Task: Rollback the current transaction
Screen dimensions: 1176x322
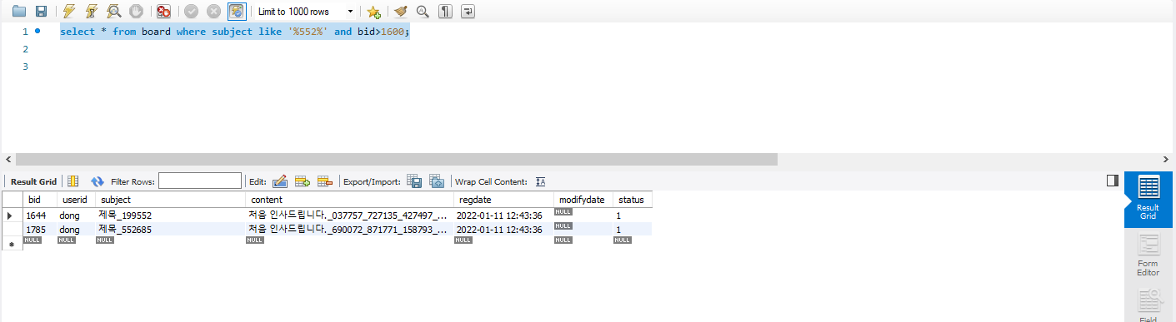Action: (x=213, y=12)
